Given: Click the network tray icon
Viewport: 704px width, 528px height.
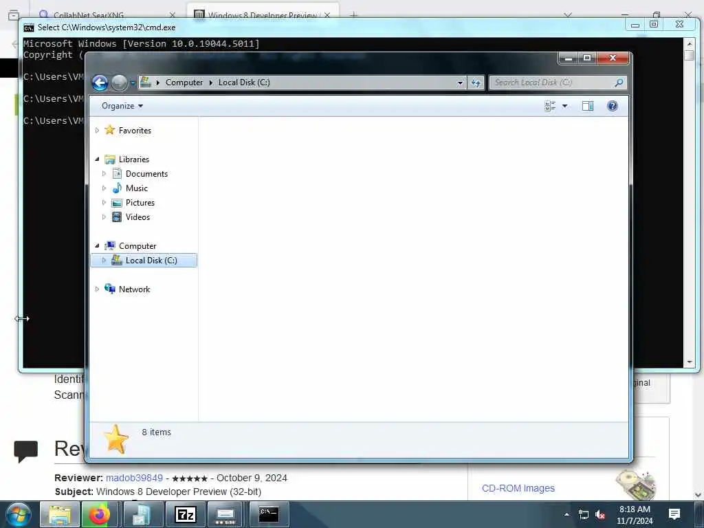Looking at the screenshot, I should pos(584,514).
